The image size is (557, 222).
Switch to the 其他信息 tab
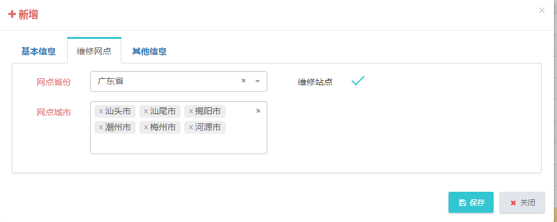coord(149,51)
